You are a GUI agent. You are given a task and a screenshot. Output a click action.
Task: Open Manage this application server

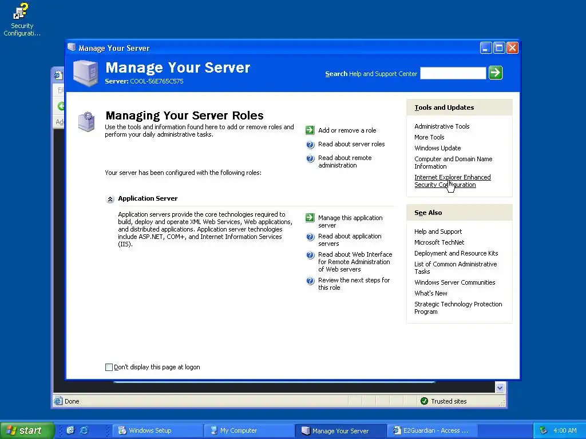[x=350, y=221]
